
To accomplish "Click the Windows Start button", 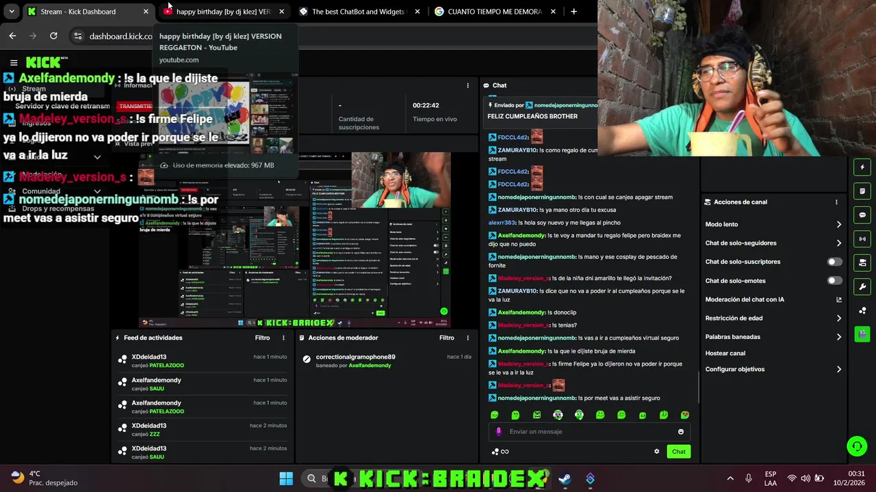I will click(x=286, y=478).
